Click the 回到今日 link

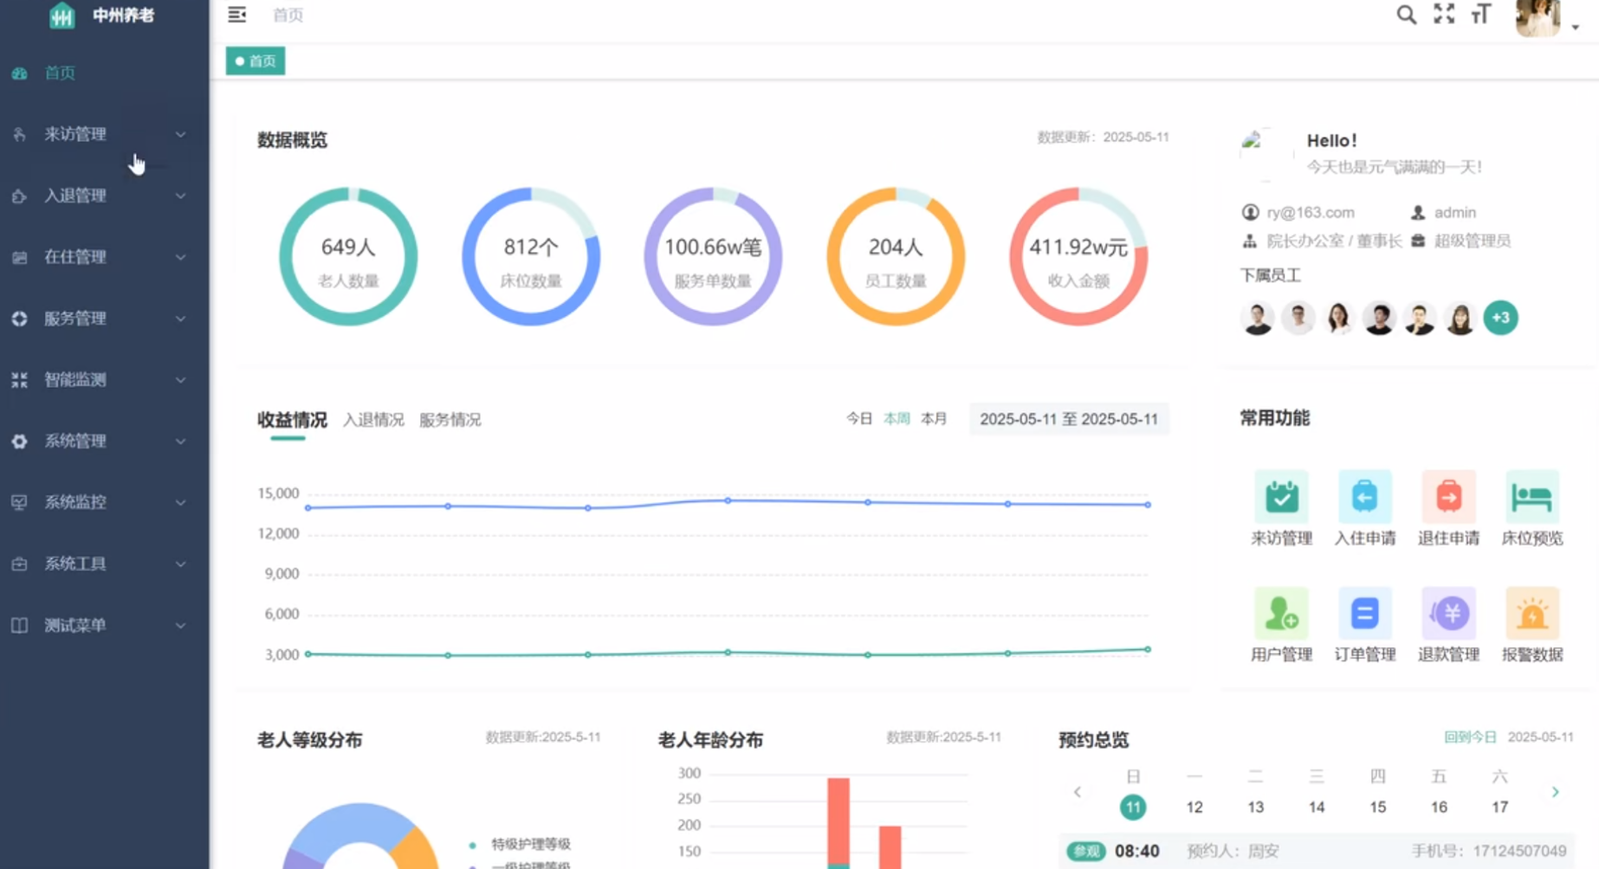[1470, 737]
